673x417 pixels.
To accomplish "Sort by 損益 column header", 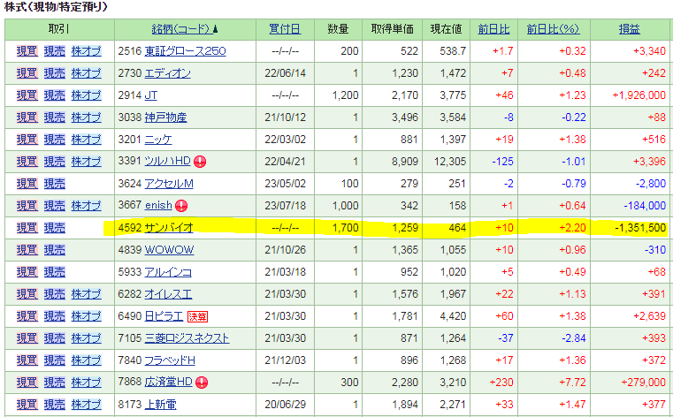I will (x=629, y=29).
